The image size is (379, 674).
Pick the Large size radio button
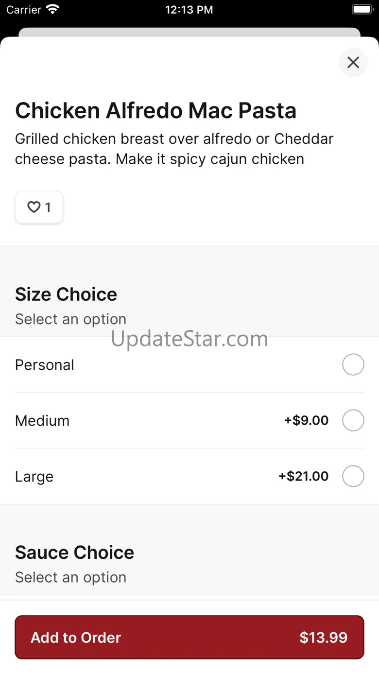[x=353, y=476]
